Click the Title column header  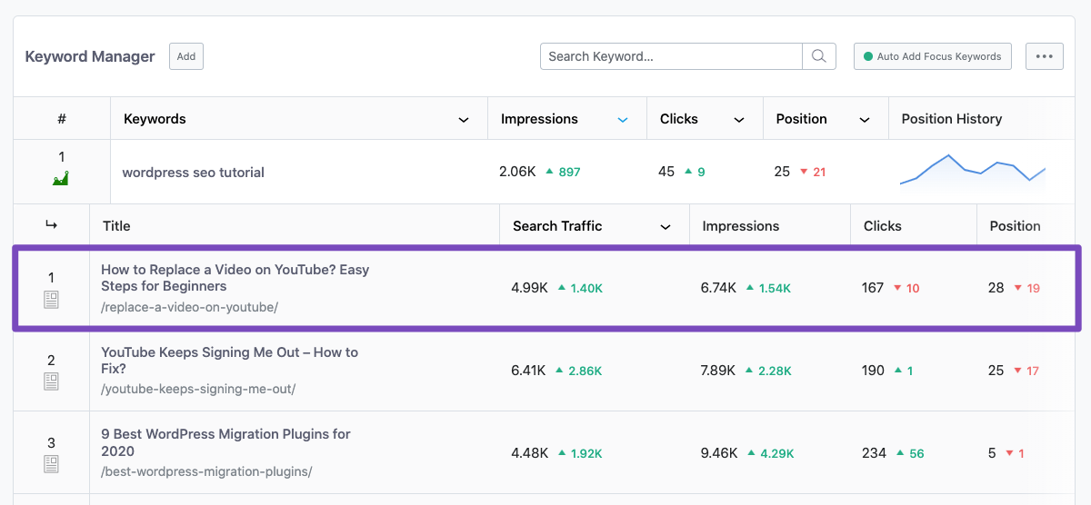[116, 226]
